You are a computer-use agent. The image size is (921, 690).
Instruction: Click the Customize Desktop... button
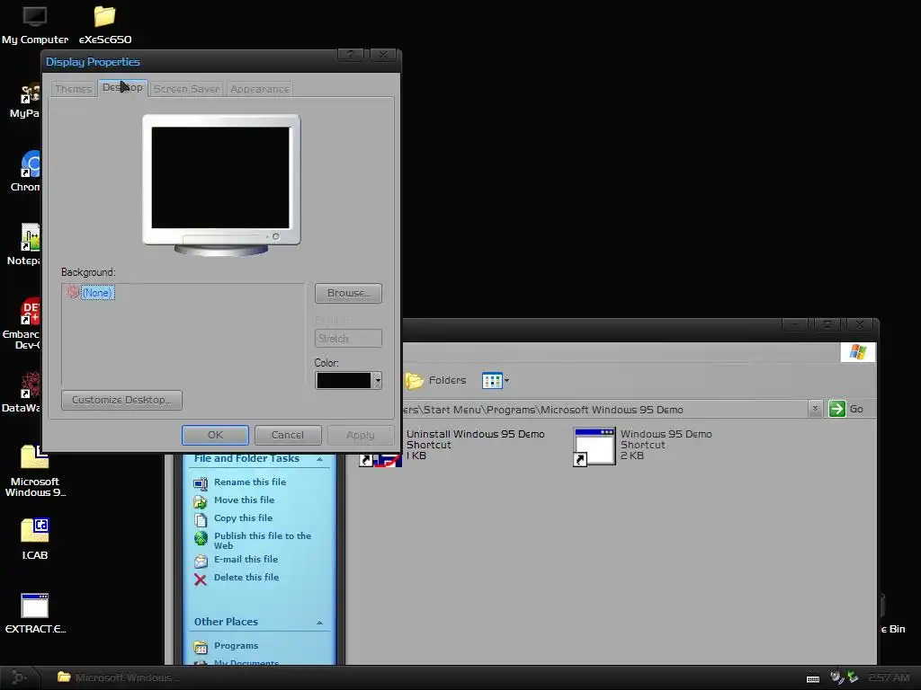pos(121,400)
